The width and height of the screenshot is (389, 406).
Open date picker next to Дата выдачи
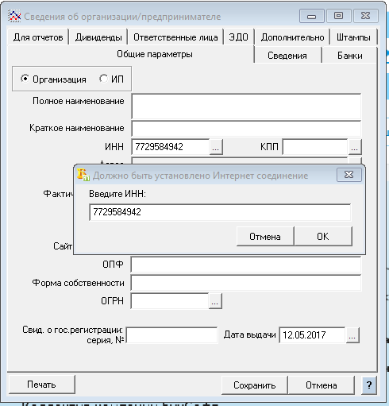point(352,335)
